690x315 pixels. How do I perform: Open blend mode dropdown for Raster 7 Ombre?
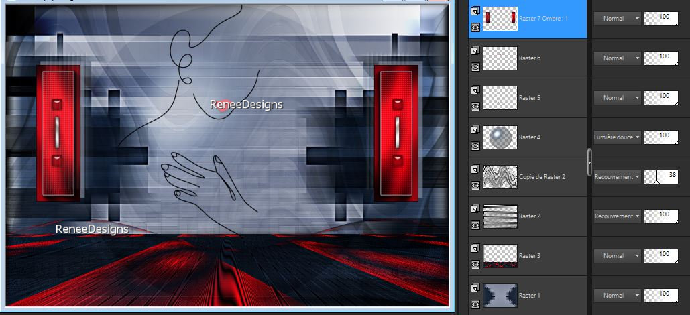tap(618, 19)
